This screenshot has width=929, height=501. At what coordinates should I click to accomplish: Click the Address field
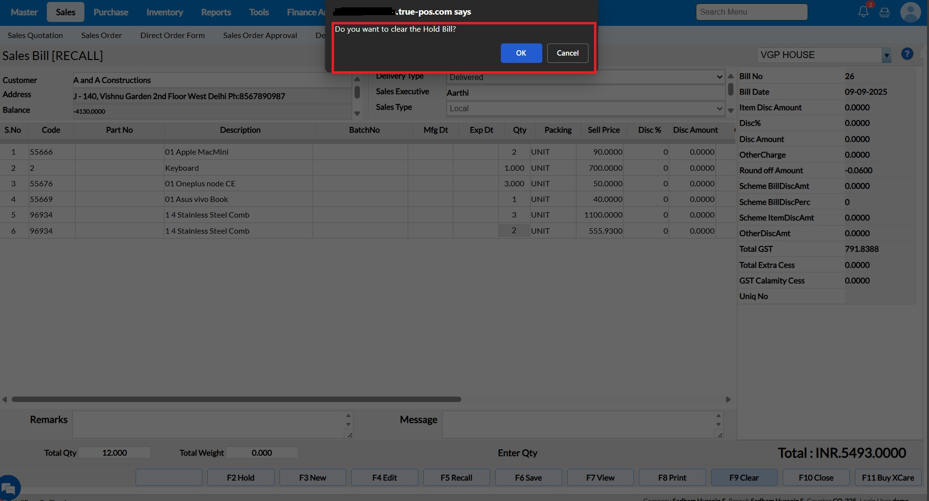(212, 96)
